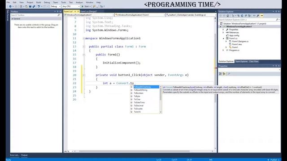Collapse the Form1() constructor region on line 15
This screenshot has width=287, height=161.
click(x=84, y=55)
